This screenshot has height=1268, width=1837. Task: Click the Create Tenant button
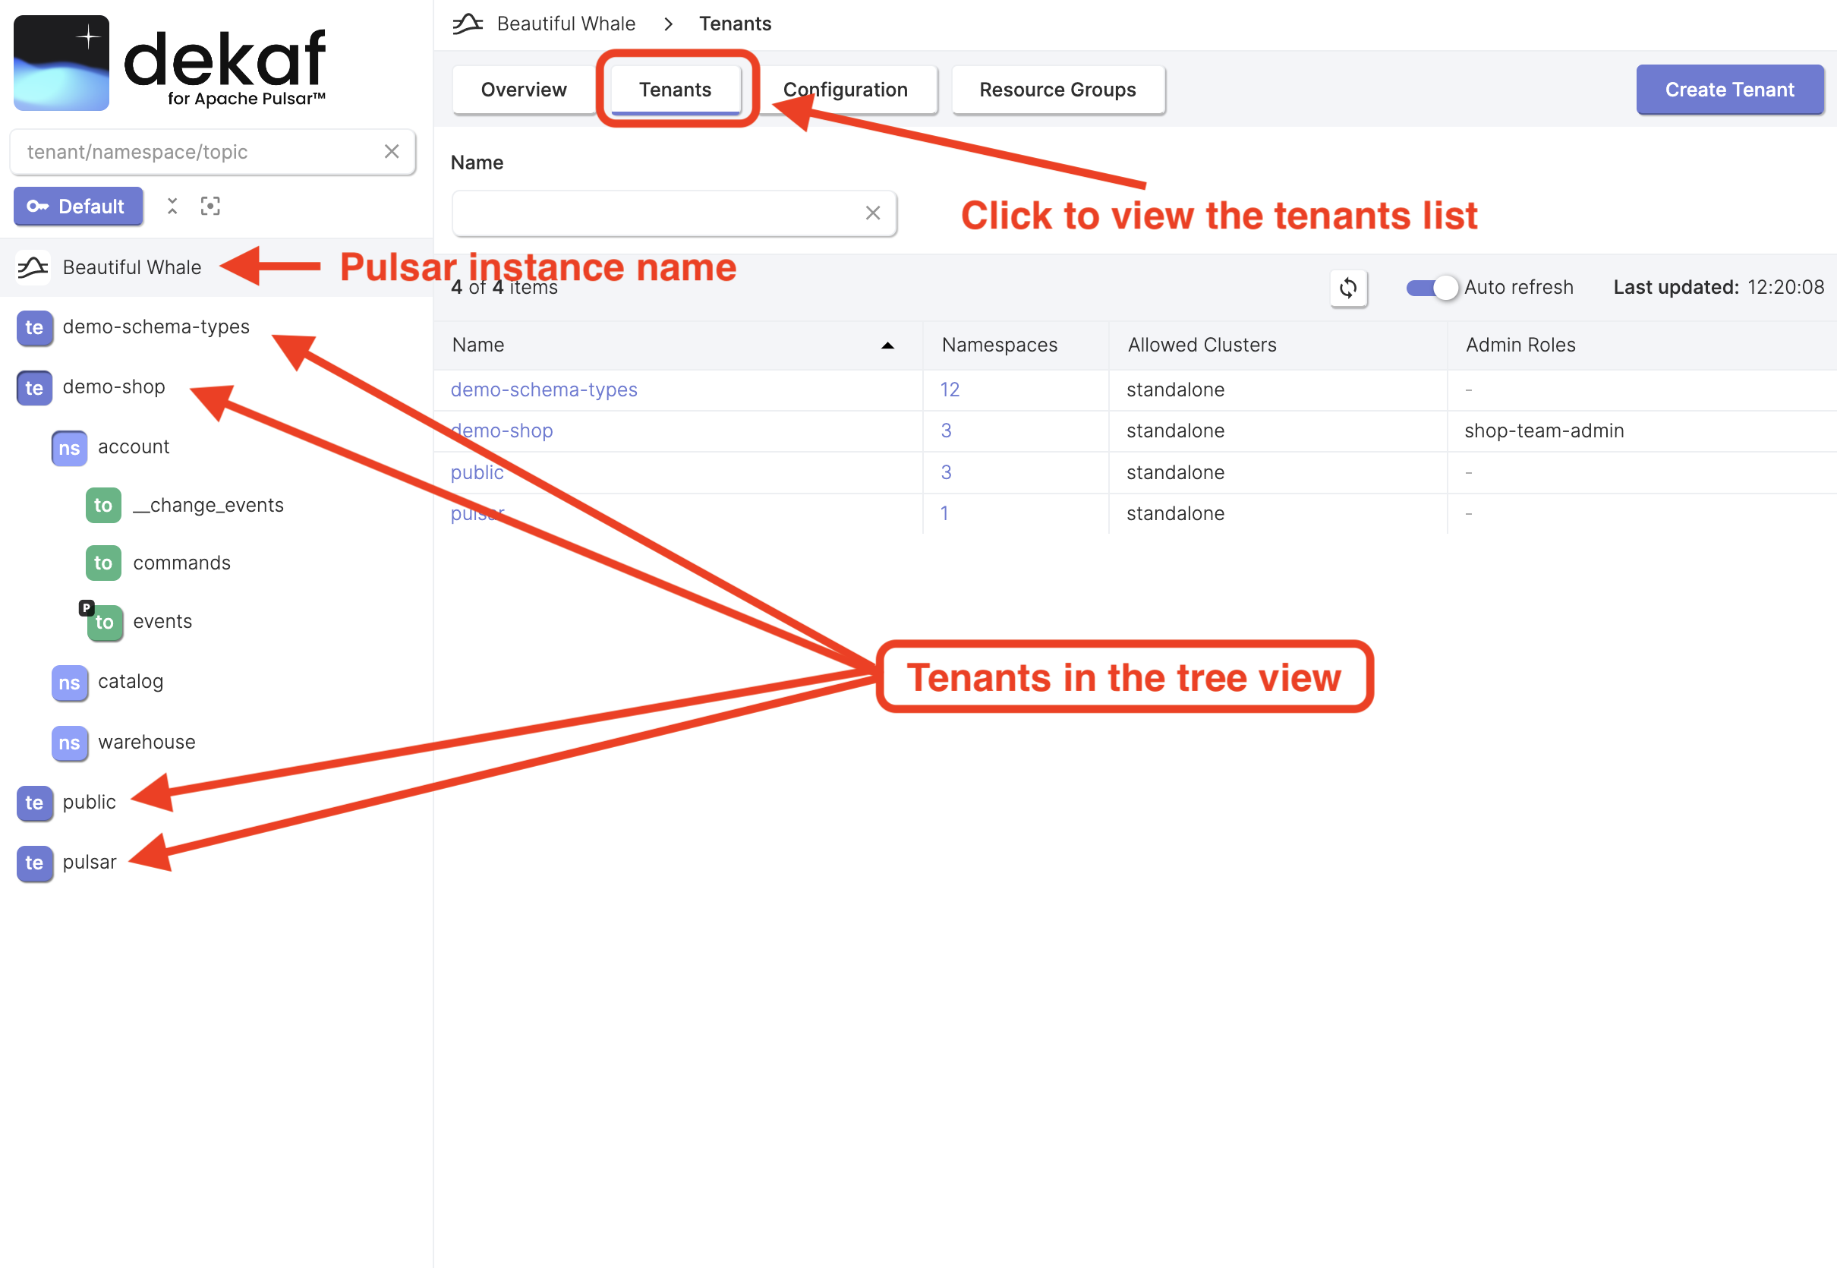[x=1729, y=88]
